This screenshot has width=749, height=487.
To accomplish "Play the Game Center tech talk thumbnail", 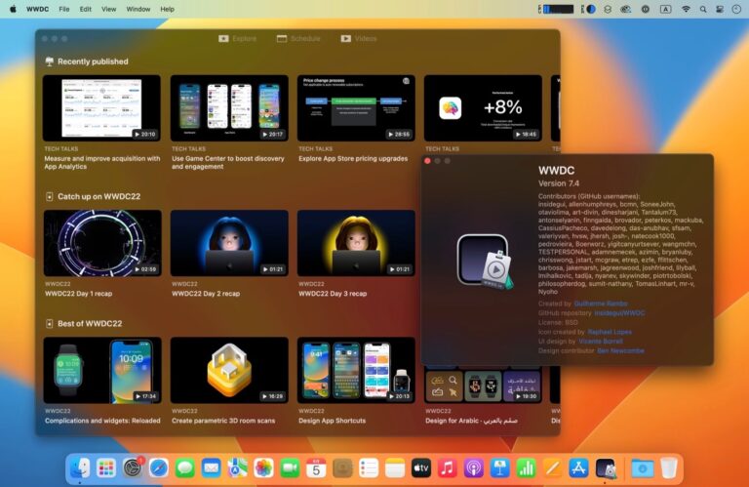I will [229, 107].
